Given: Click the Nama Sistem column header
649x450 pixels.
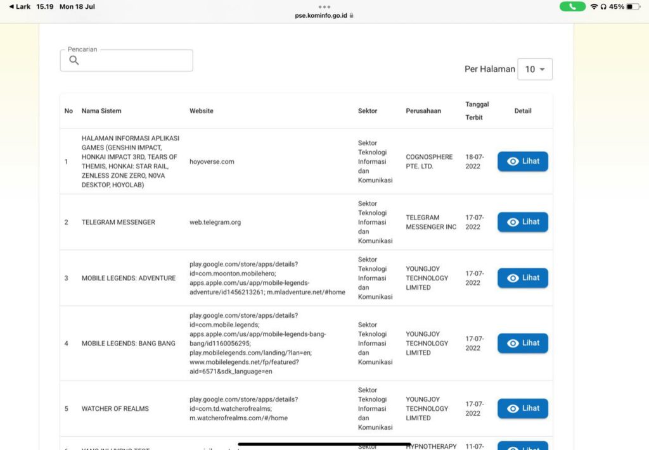Looking at the screenshot, I should 101,111.
